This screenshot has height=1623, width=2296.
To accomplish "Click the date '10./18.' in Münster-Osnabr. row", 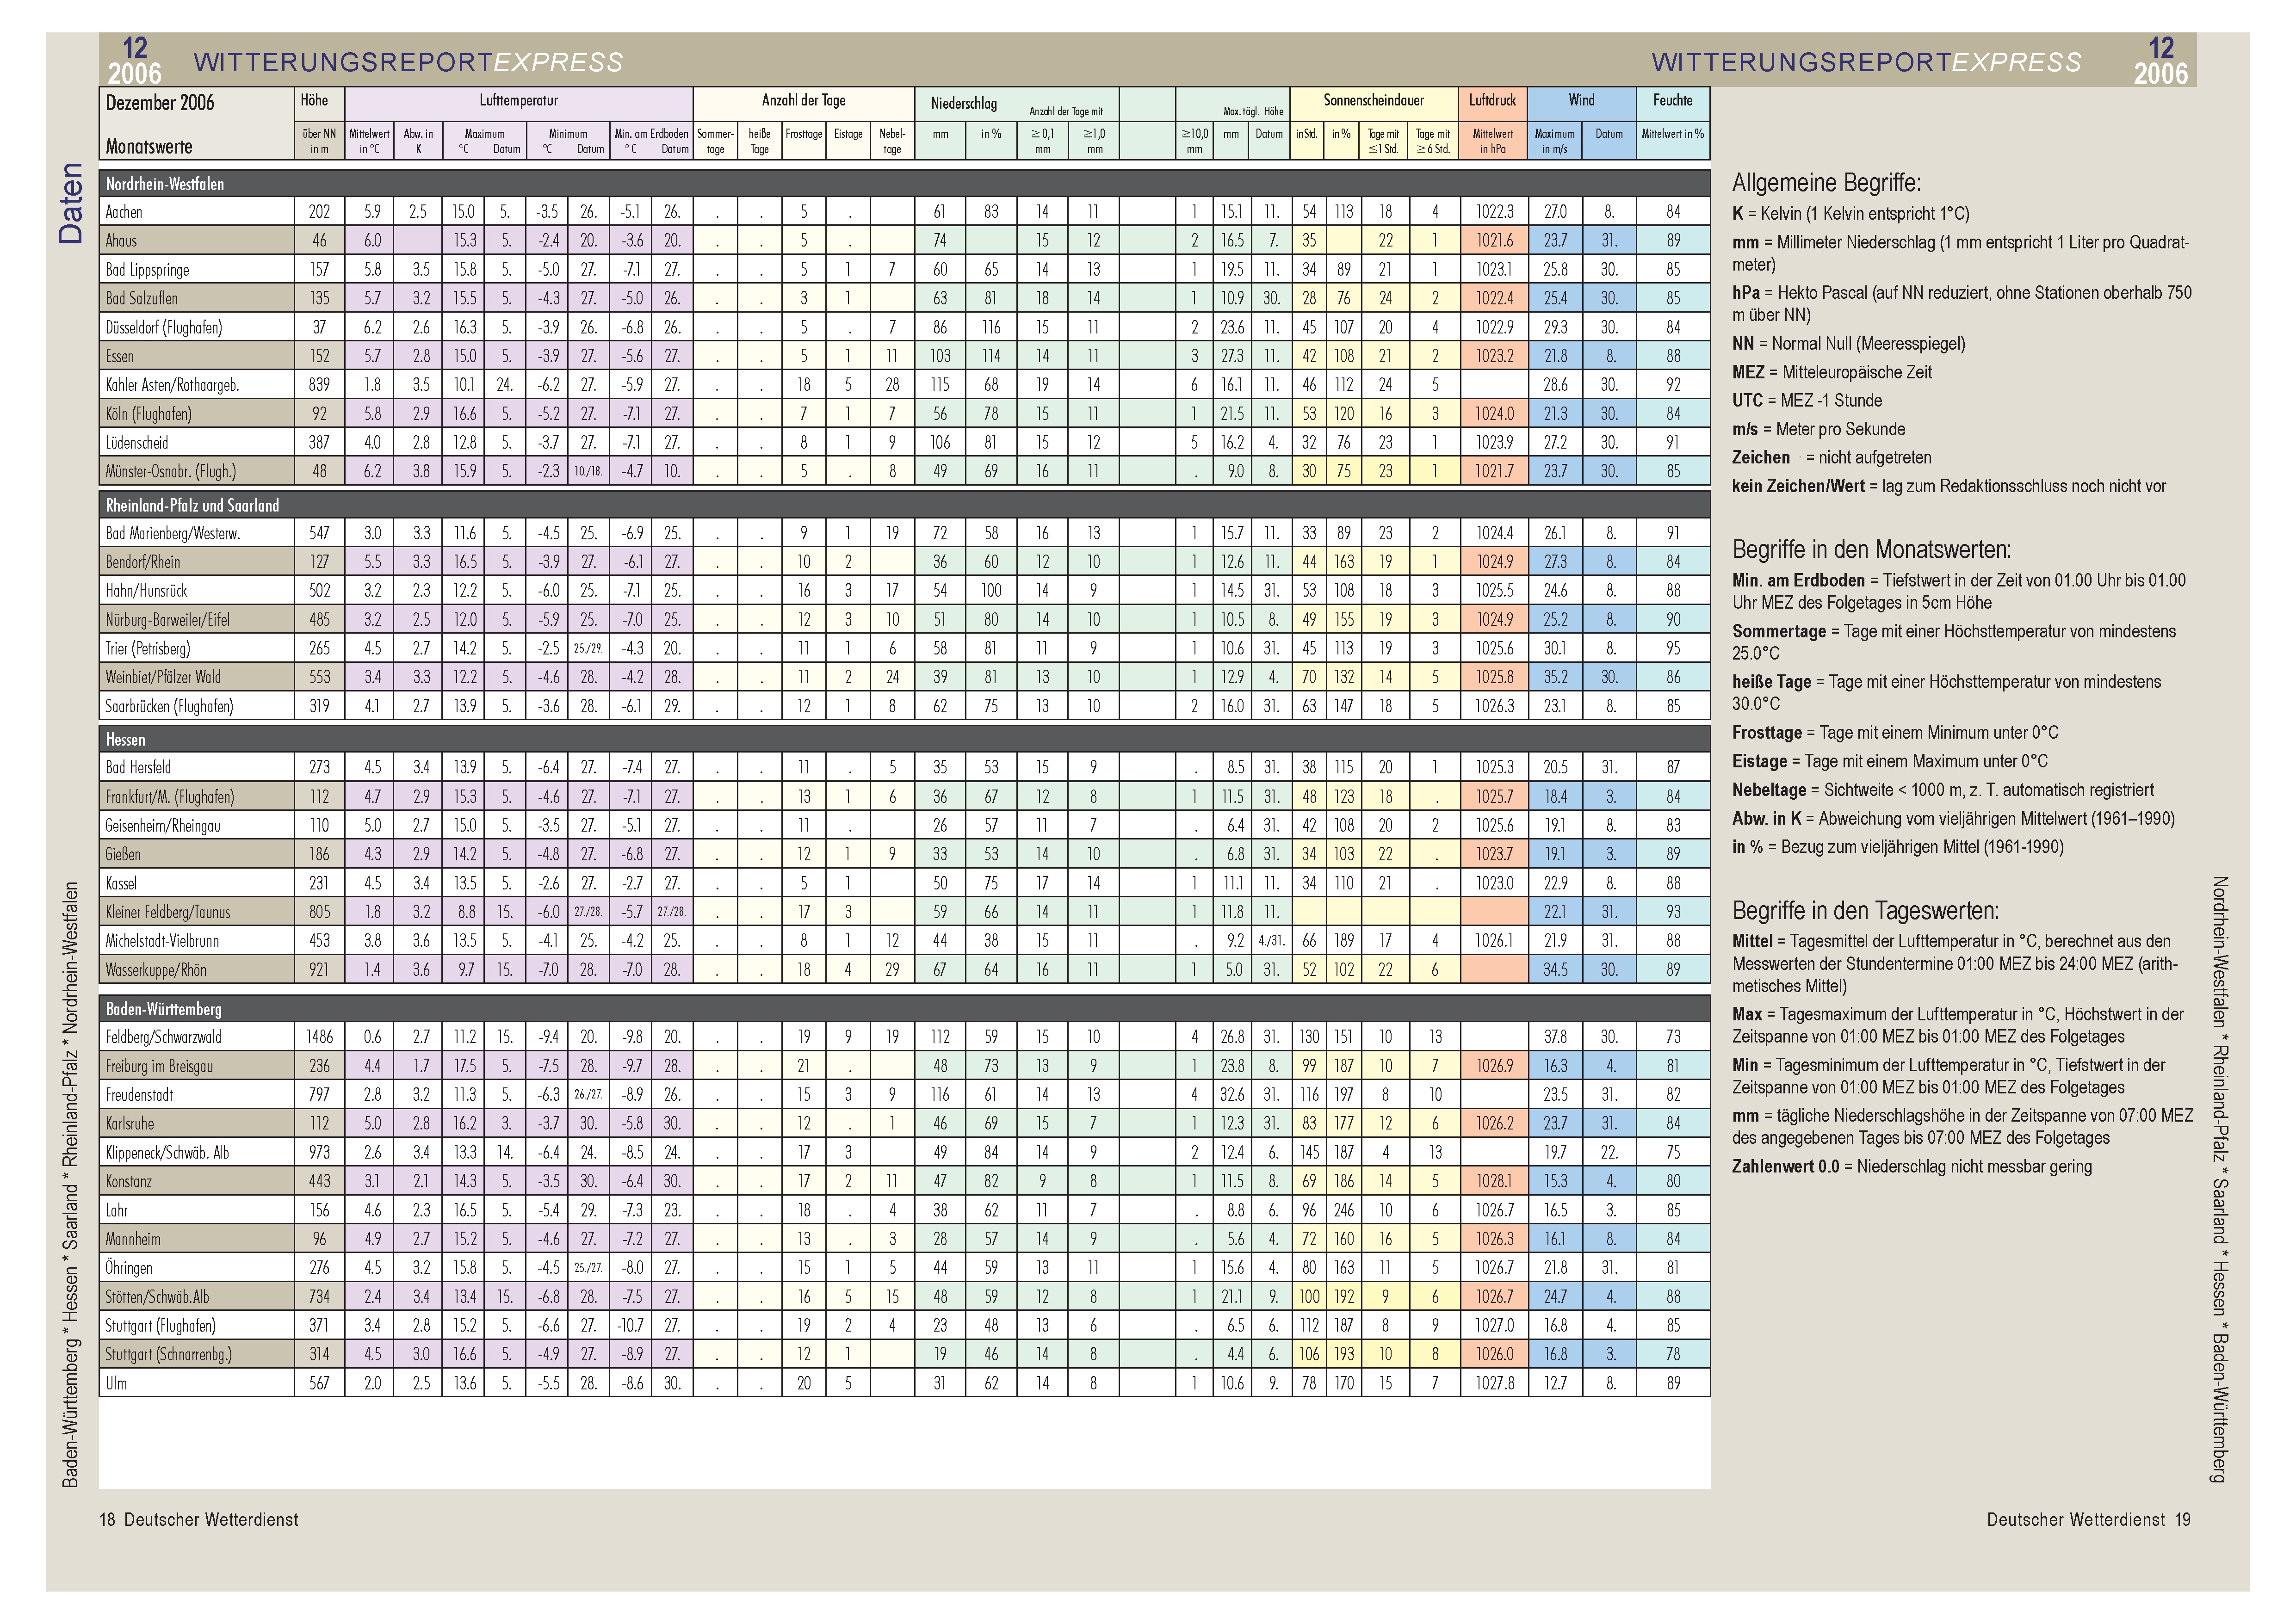I will (x=588, y=471).
